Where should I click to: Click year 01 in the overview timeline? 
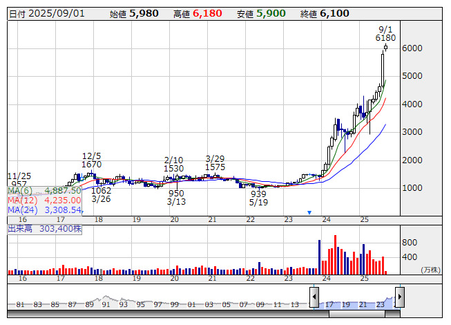point(191,304)
